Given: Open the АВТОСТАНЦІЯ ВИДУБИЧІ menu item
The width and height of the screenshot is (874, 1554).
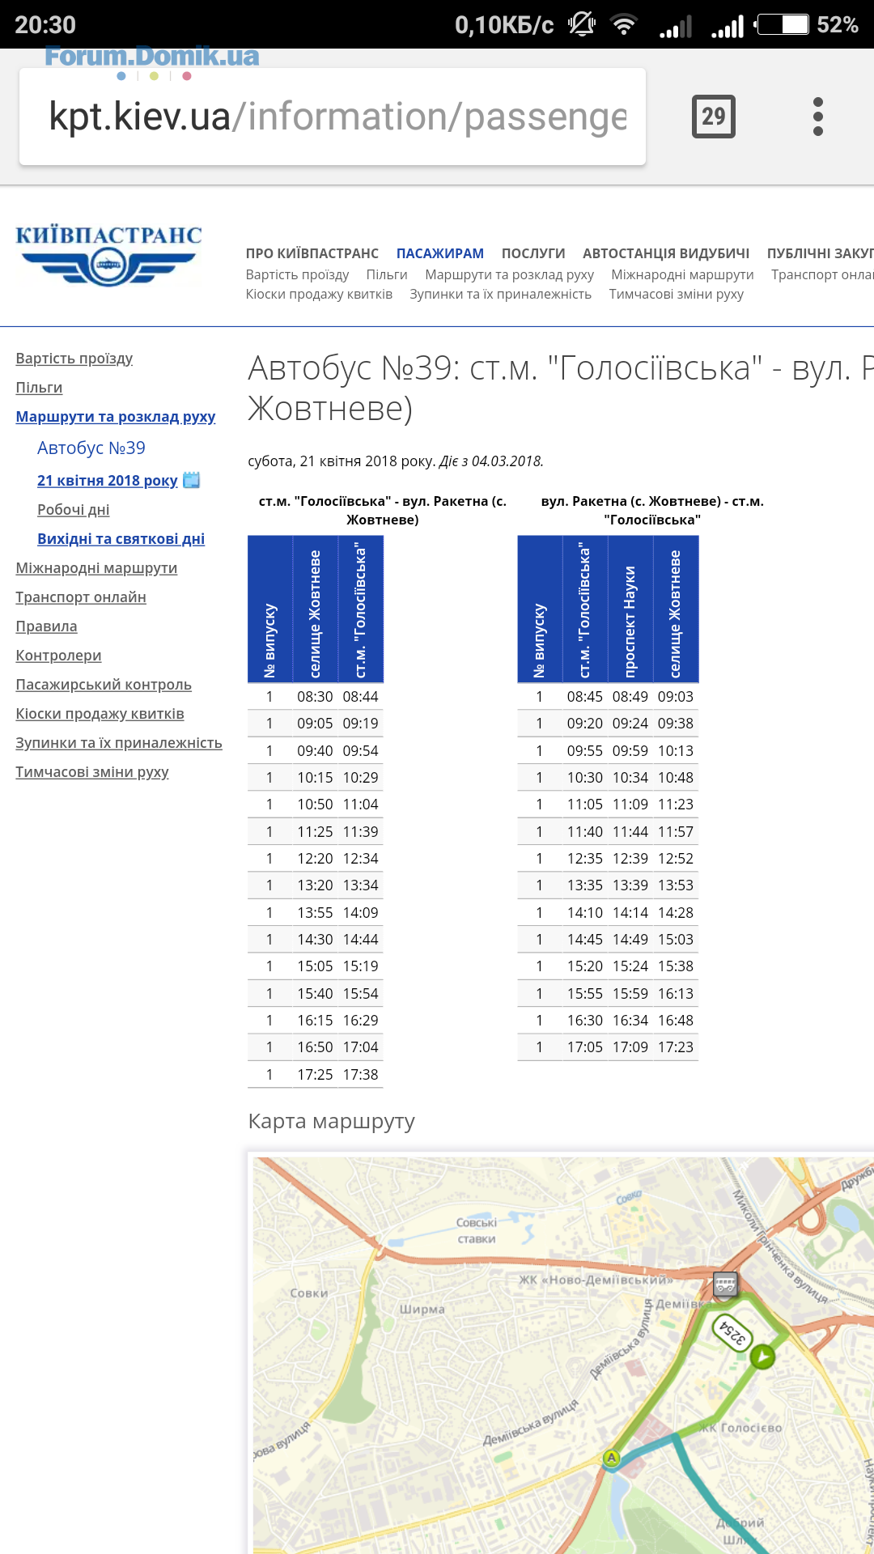Looking at the screenshot, I should point(666,253).
